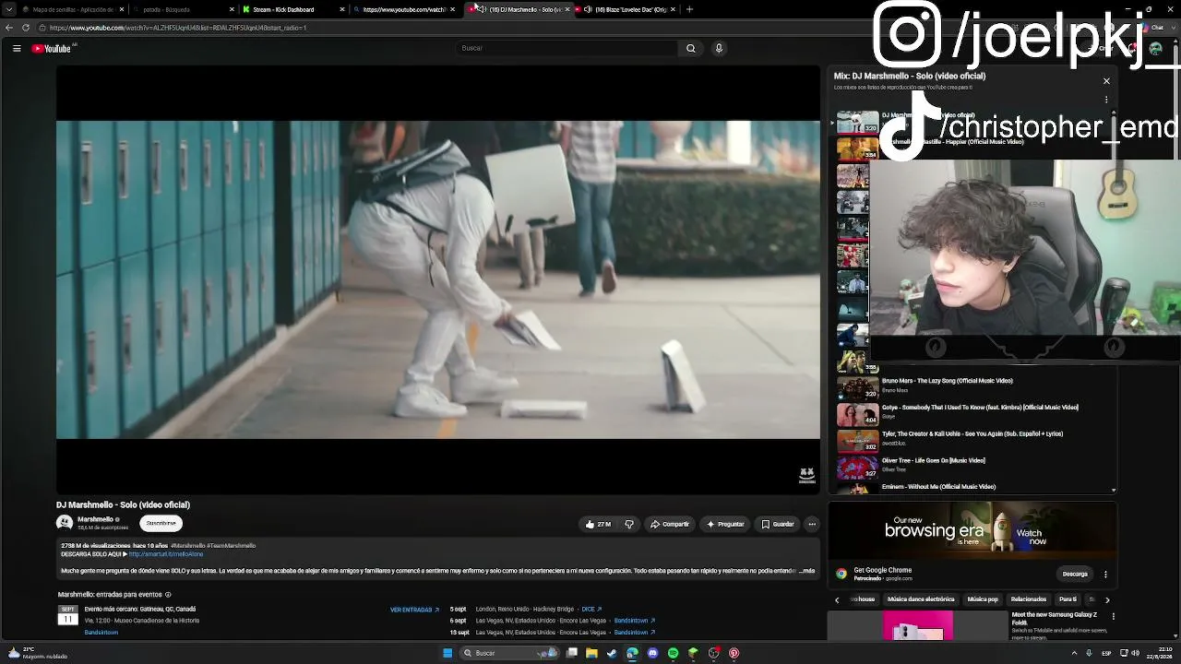Image resolution: width=1181 pixels, height=664 pixels.
Task: Reload the page with the refresh icon
Action: 26,28
